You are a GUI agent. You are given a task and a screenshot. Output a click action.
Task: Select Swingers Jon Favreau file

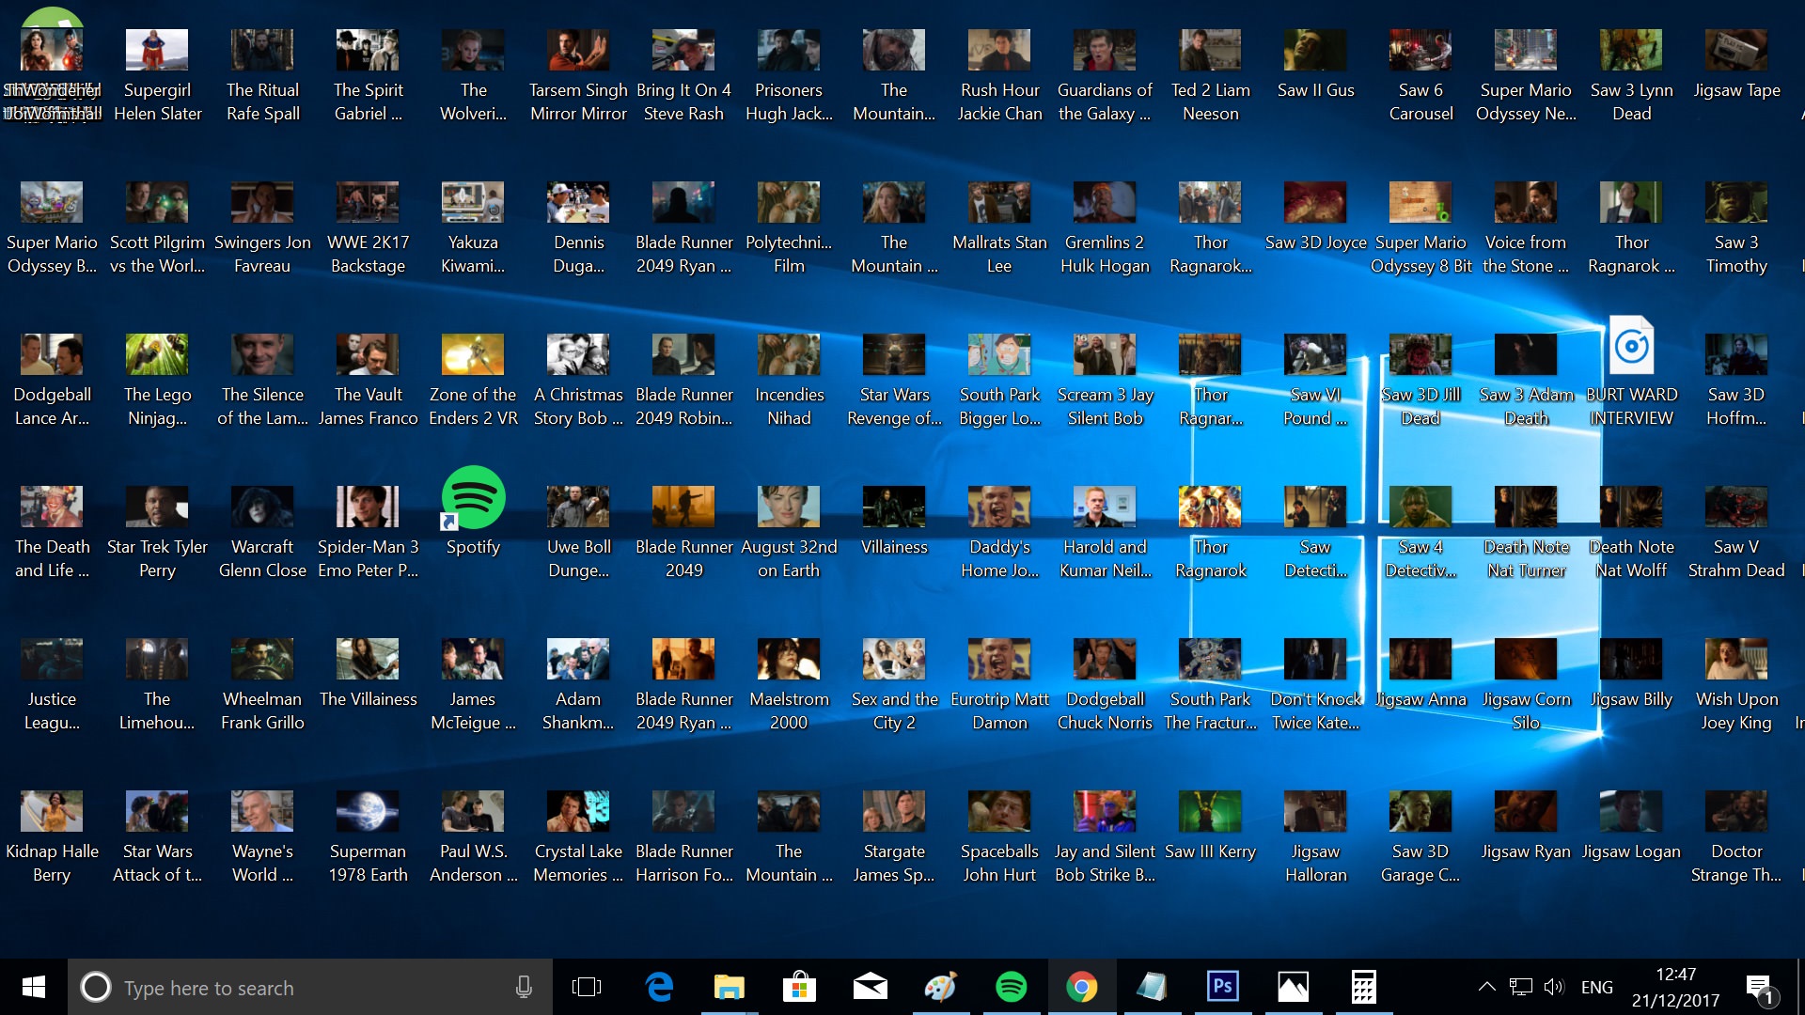262,229
